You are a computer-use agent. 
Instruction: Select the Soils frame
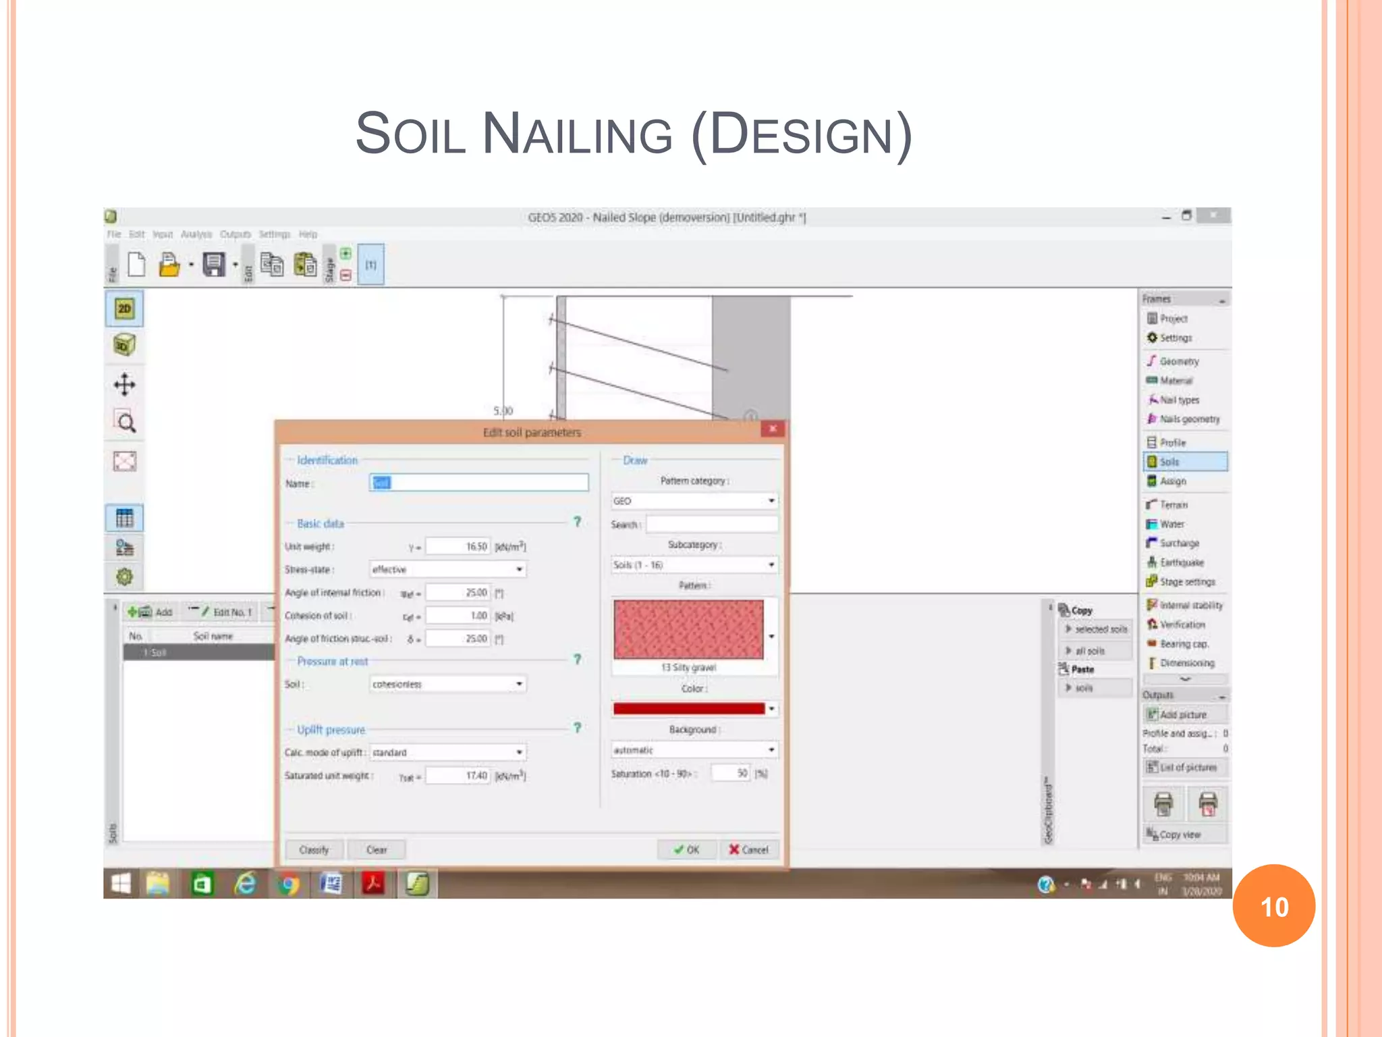tap(1186, 462)
